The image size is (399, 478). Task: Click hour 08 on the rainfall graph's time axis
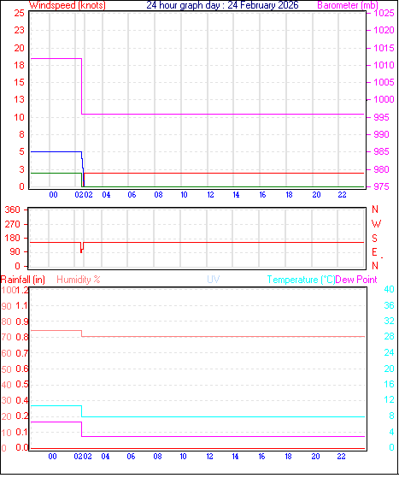[157, 457]
